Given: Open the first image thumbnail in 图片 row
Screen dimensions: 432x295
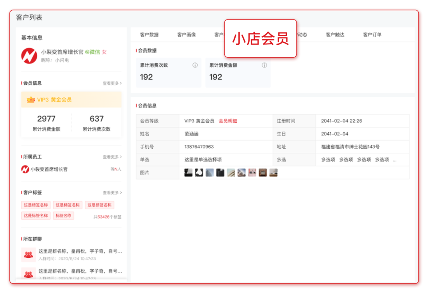Looking at the screenshot, I should tap(188, 173).
